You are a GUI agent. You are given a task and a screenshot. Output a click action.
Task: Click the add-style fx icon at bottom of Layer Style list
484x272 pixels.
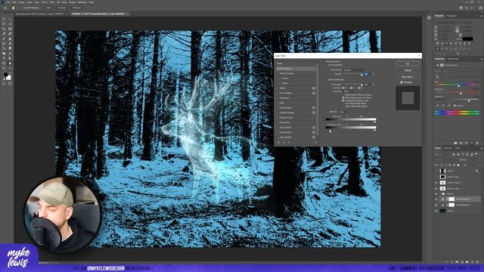point(279,142)
